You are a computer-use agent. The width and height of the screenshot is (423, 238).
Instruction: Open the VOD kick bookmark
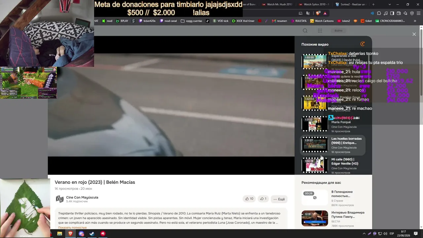pos(220,21)
